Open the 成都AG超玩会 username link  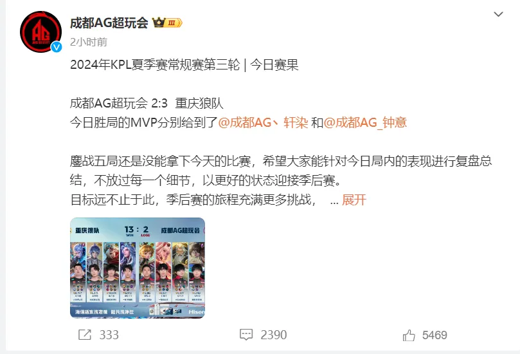[x=109, y=23]
